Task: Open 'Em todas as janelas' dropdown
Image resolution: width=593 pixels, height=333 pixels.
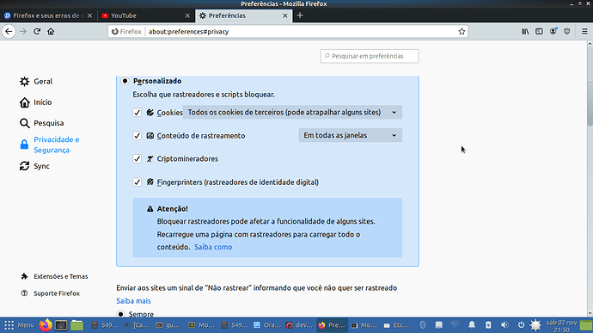Action: 350,135
